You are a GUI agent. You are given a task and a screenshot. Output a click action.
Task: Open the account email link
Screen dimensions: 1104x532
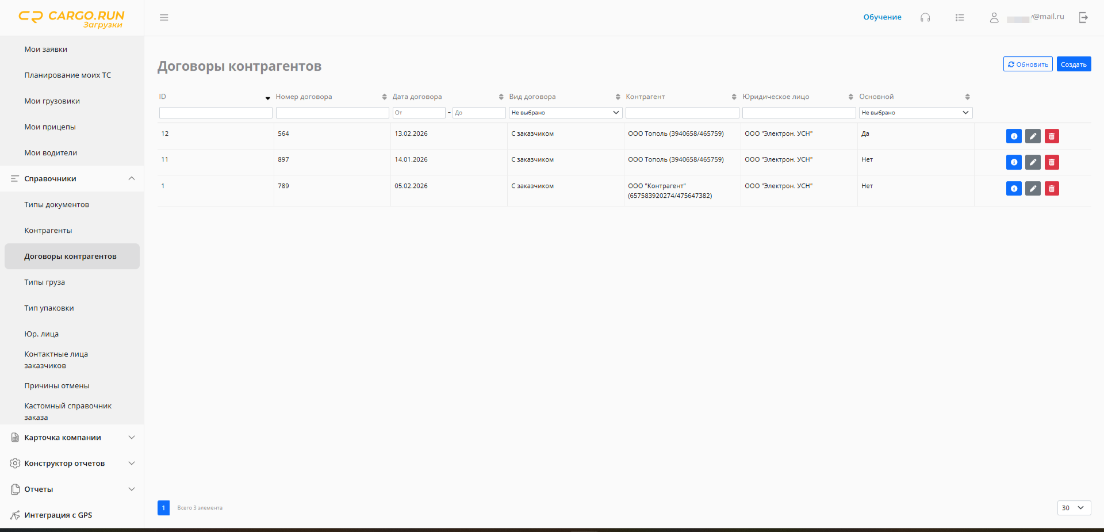[x=1036, y=17]
